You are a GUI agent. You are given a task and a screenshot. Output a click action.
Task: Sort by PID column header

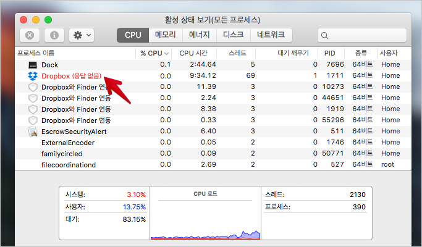click(x=330, y=53)
